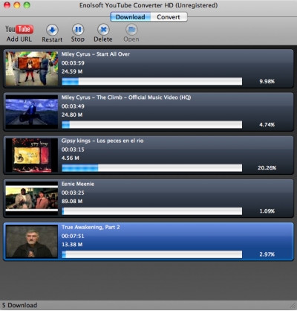Click the file size 13.38 M
Screen dimensions: 297x311
72,244
